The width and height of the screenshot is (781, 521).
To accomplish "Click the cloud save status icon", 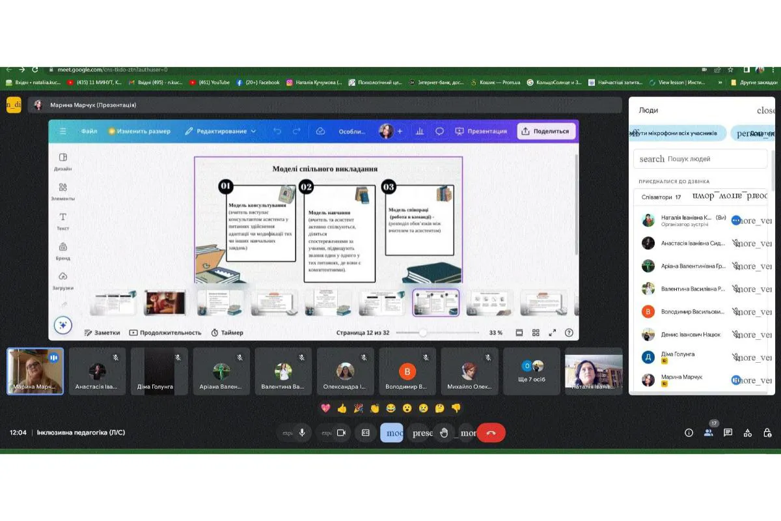I will pyautogui.click(x=321, y=131).
